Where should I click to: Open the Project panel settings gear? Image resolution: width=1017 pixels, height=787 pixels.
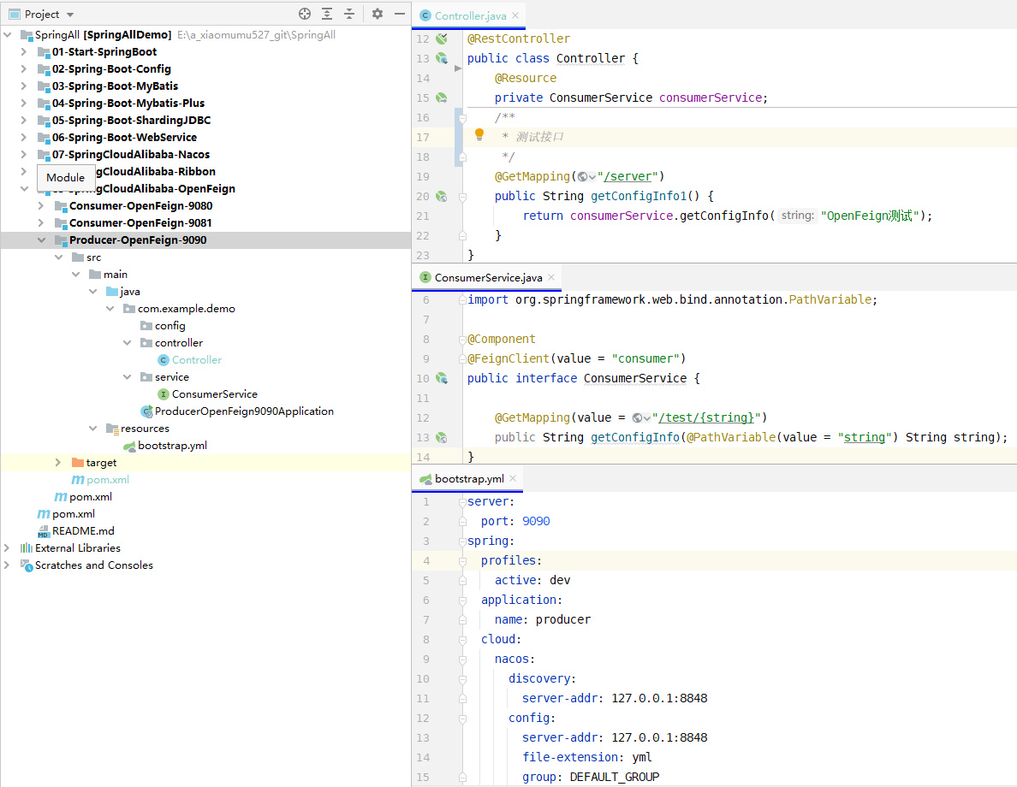click(378, 14)
